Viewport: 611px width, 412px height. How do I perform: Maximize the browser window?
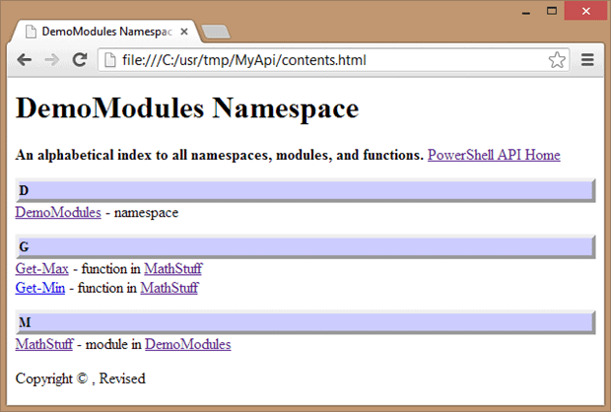coord(552,11)
